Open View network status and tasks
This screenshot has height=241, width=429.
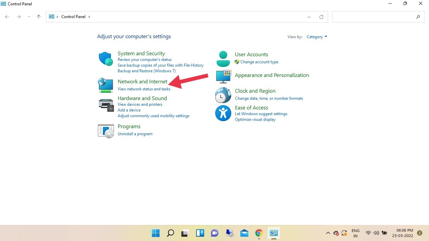[144, 89]
